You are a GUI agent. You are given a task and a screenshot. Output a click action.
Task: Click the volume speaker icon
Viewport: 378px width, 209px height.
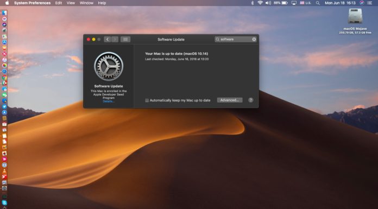tap(268, 3)
